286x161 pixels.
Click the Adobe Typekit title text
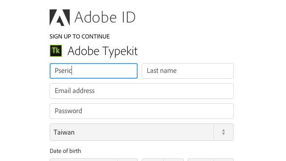(102, 51)
